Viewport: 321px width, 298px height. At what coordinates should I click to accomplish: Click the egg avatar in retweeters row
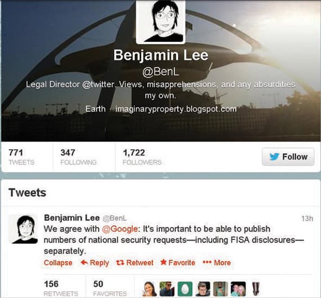click(x=185, y=289)
